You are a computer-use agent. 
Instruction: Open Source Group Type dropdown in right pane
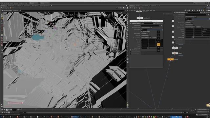point(191,17)
